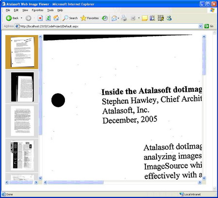Click the title bar document icon
The width and height of the screenshot is (218, 198).
coord(3,4)
